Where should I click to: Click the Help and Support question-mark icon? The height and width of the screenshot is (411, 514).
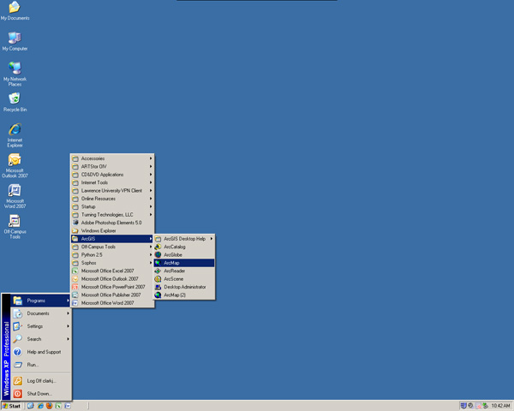17,352
